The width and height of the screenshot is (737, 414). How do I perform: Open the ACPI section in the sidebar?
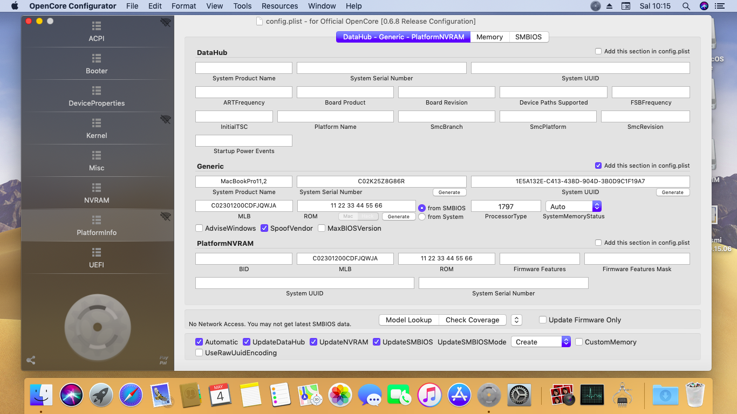(x=97, y=31)
